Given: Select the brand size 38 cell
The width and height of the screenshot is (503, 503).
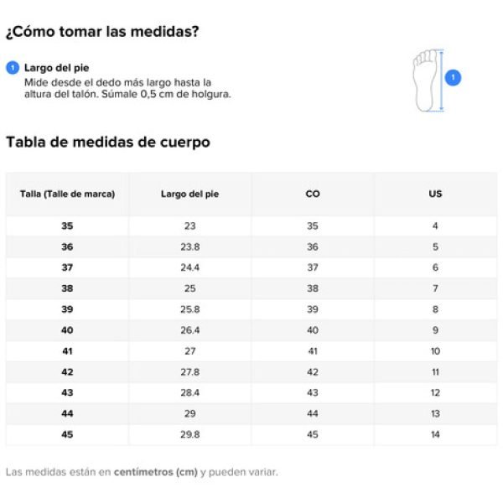Looking at the screenshot, I should [67, 288].
